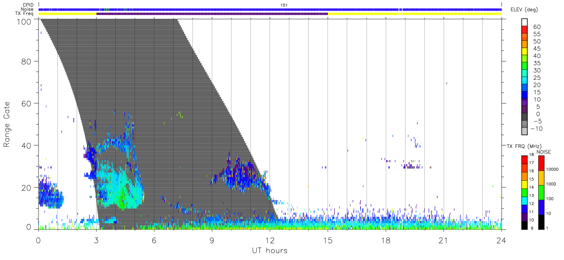564x260 pixels.
Task: Select the red top elevation swatch above 60
Action: [x=525, y=30]
